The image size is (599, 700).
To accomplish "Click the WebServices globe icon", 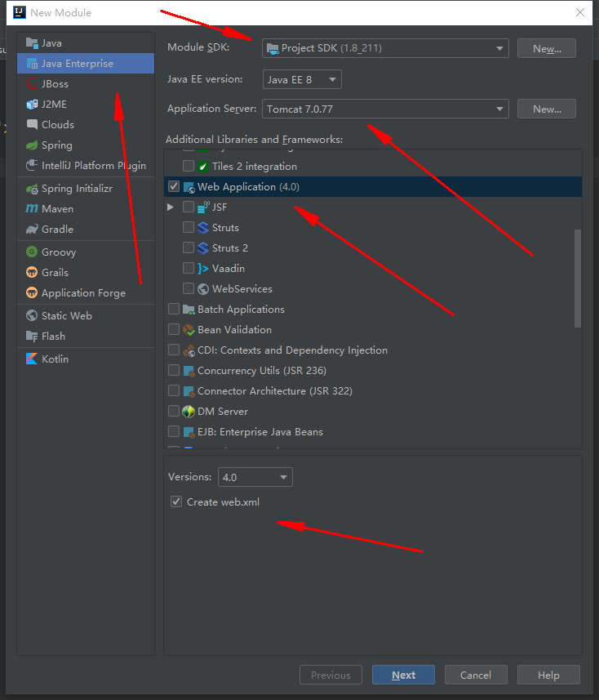I will 203,289.
